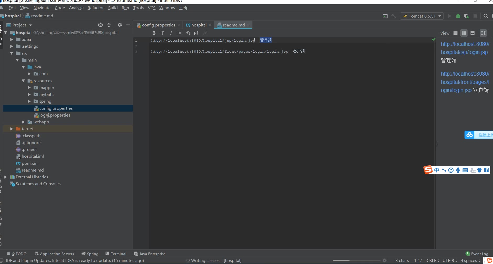Open the Navigate menu
The width and height of the screenshot is (493, 264).
click(x=42, y=8)
